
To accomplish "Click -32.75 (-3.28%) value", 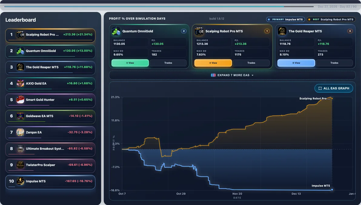I will click(x=80, y=132).
